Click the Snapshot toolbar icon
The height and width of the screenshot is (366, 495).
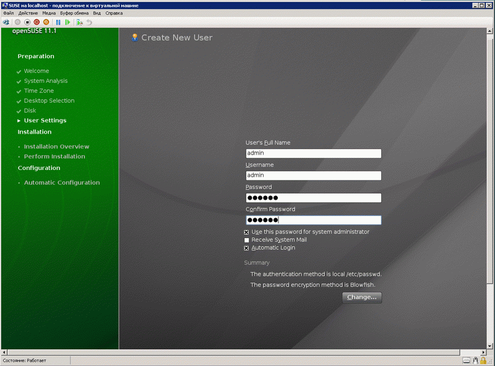pos(80,22)
